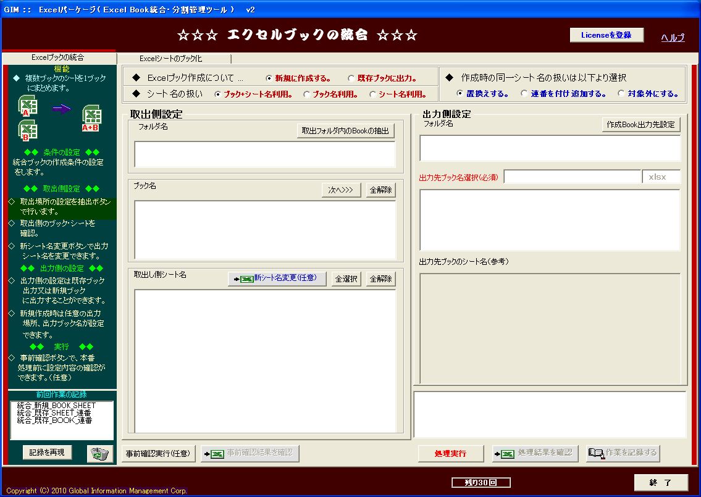Click the 残り30回 counter label
This screenshot has height=497, width=701.
pyautogui.click(x=481, y=483)
